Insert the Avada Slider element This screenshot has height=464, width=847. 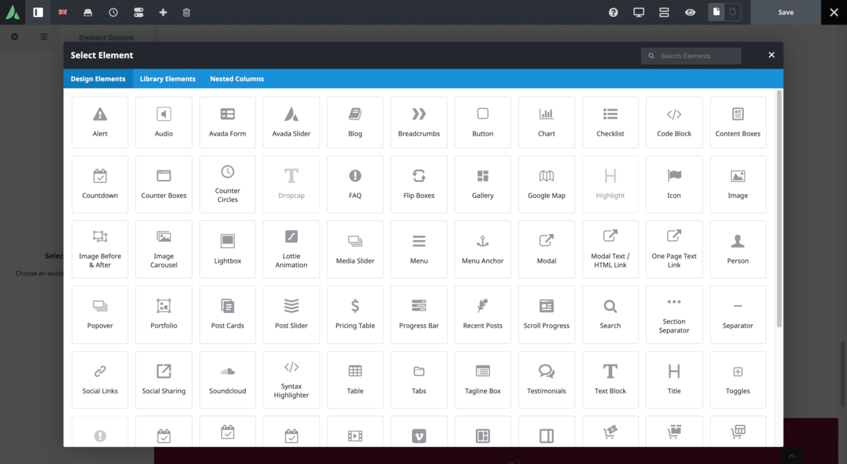point(292,122)
